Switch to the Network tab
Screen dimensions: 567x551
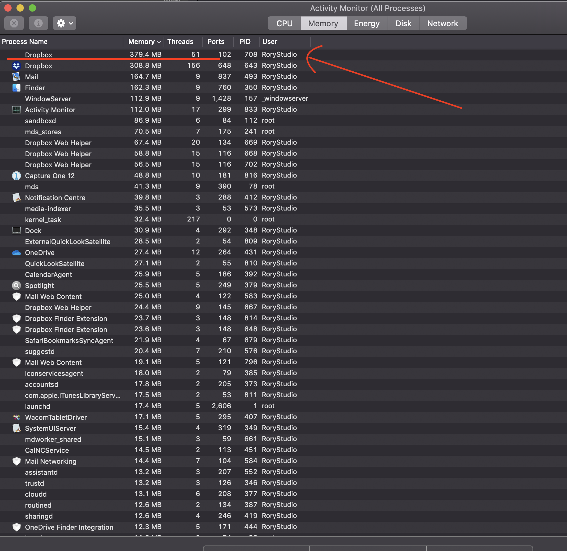pyautogui.click(x=443, y=23)
